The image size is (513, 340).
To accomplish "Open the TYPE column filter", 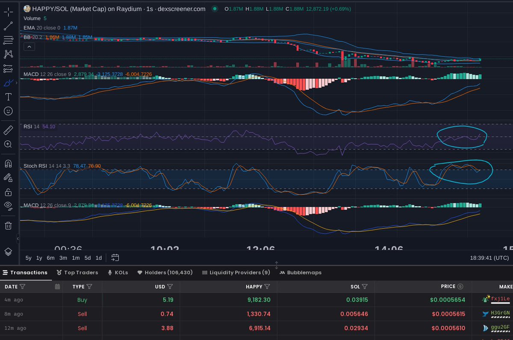I will [89, 287].
